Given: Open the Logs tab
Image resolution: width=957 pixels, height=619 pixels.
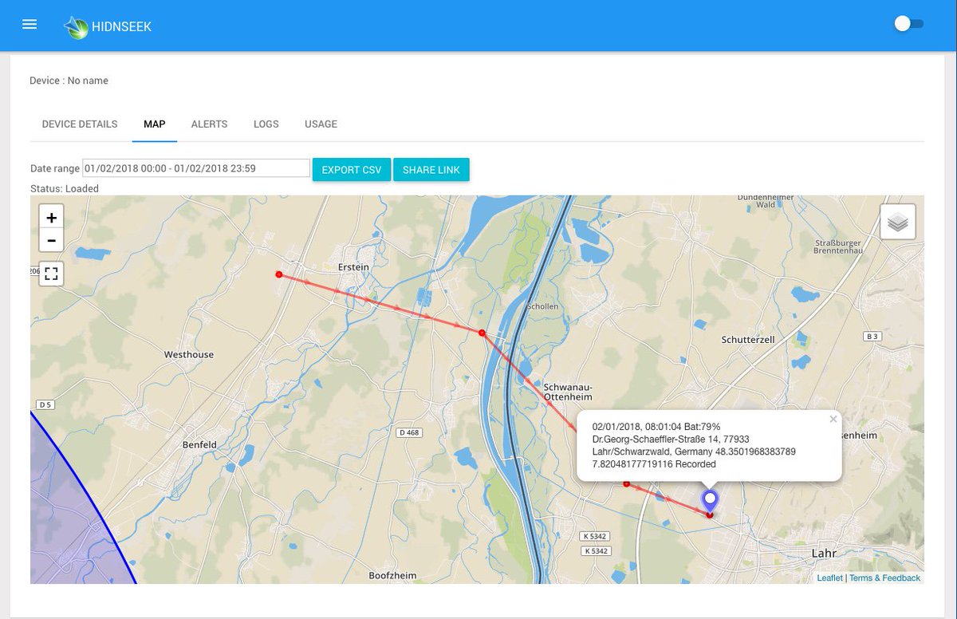Looking at the screenshot, I should [x=266, y=124].
